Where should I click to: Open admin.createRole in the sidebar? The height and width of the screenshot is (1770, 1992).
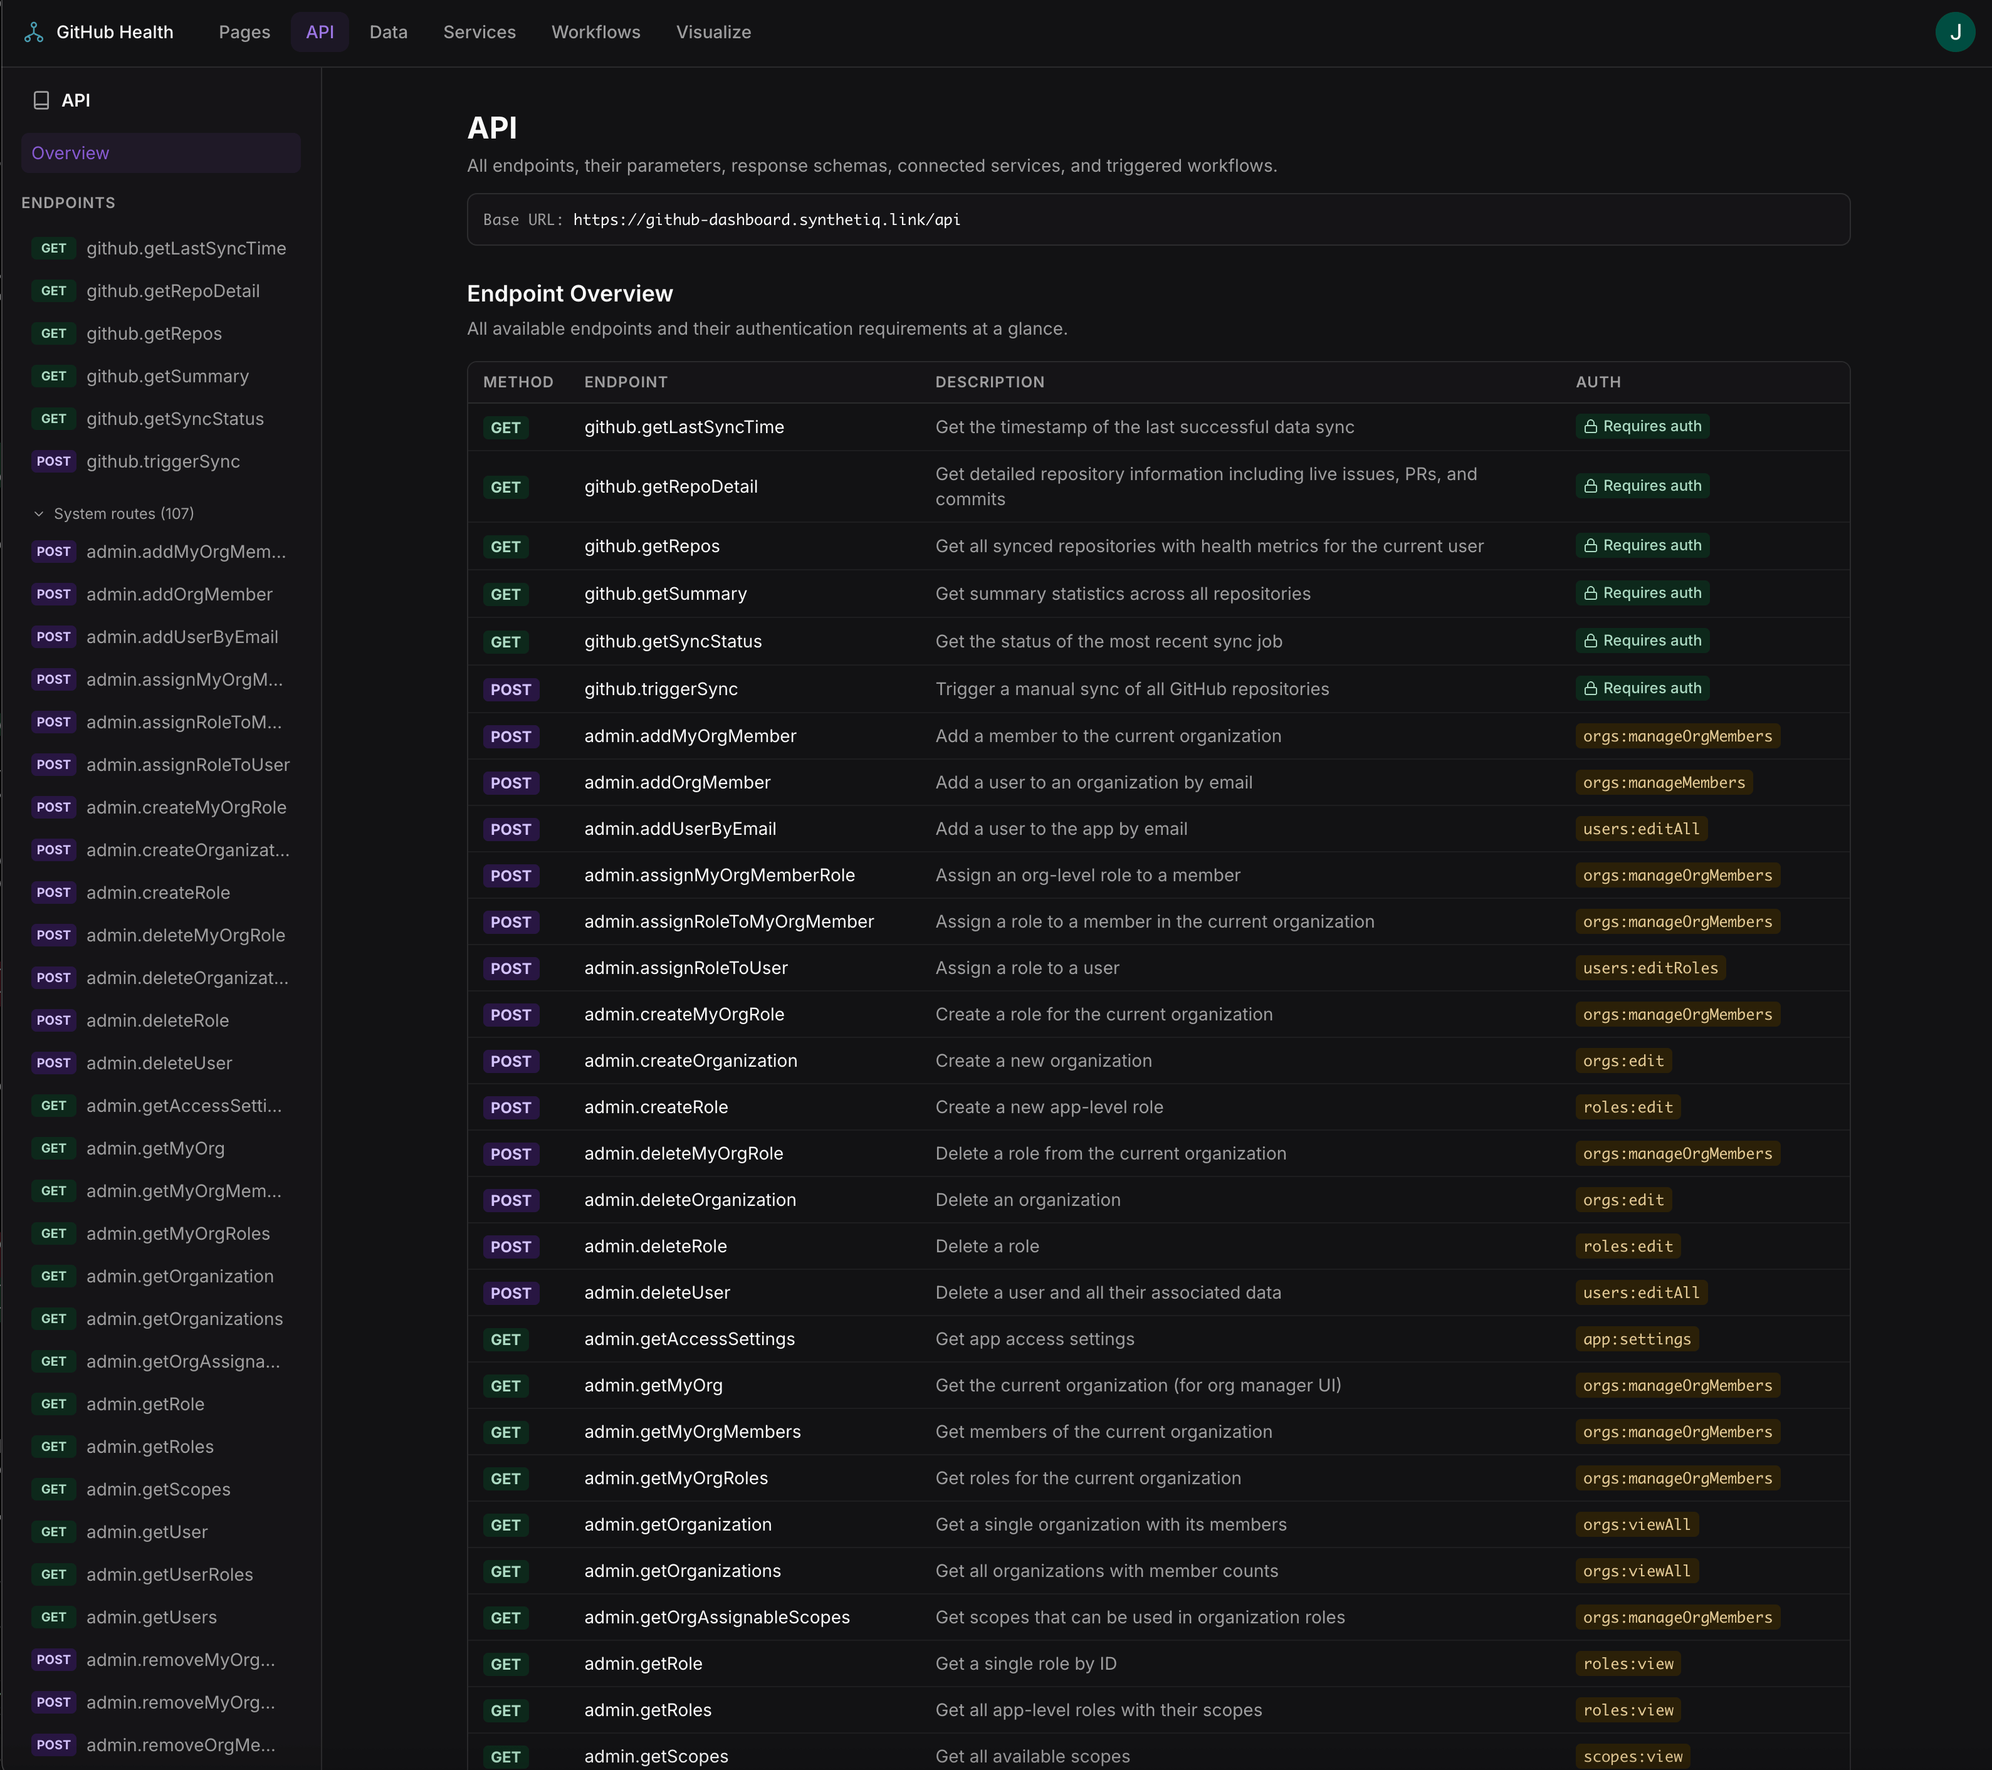pos(161,893)
